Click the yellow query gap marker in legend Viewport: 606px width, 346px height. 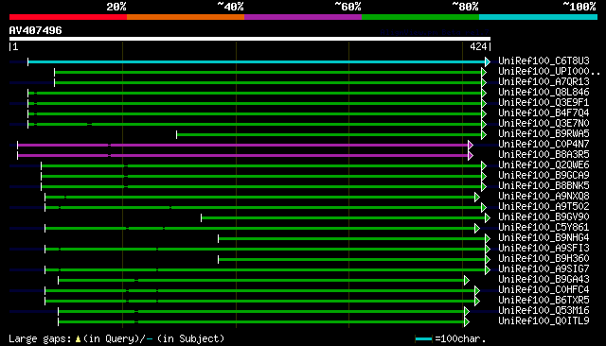click(x=78, y=339)
